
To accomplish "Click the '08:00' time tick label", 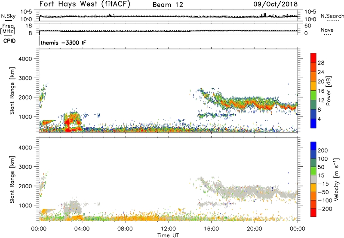I will click(125, 229).
